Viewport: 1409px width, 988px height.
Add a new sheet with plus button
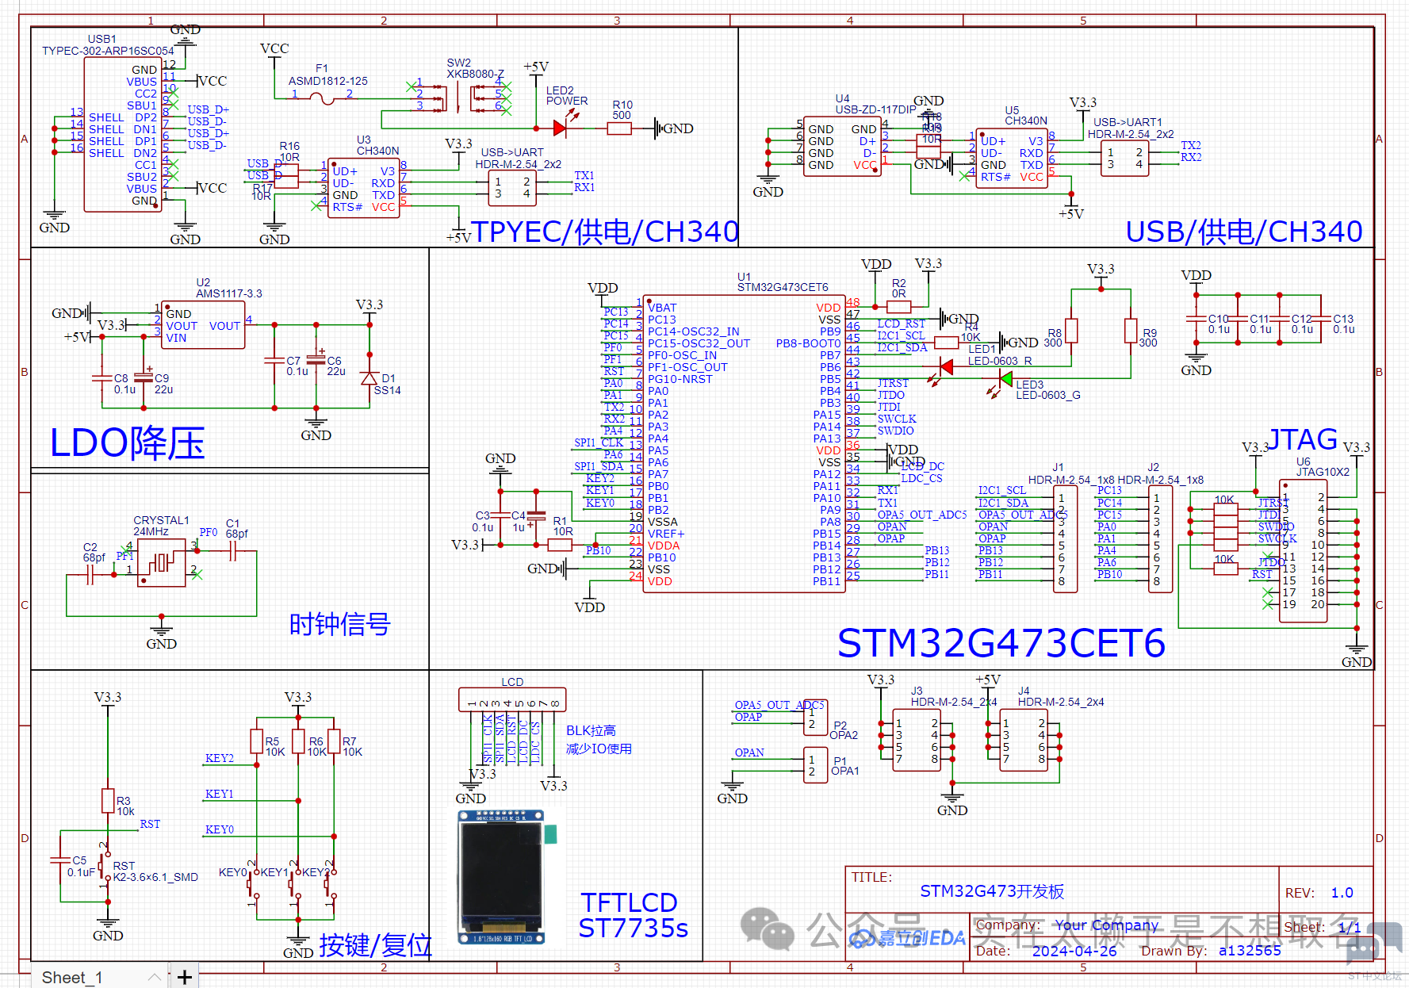(x=185, y=977)
